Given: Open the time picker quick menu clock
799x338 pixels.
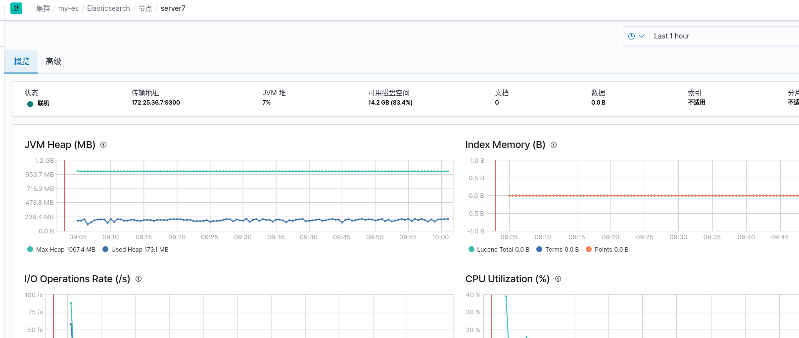Looking at the screenshot, I should [x=636, y=36].
